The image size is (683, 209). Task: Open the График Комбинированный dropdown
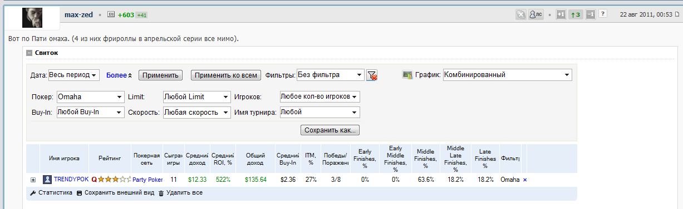point(508,75)
